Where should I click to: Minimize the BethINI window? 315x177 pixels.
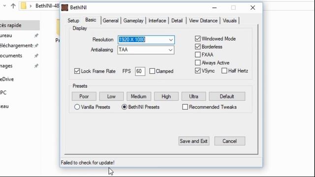(215, 8)
